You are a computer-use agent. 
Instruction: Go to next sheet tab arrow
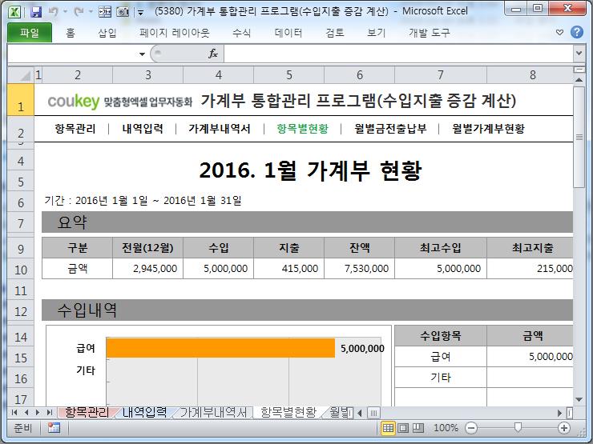pos(38,412)
